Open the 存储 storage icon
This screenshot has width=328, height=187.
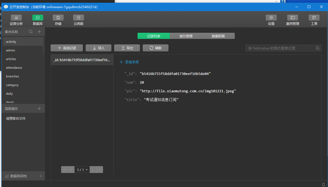pos(58,18)
